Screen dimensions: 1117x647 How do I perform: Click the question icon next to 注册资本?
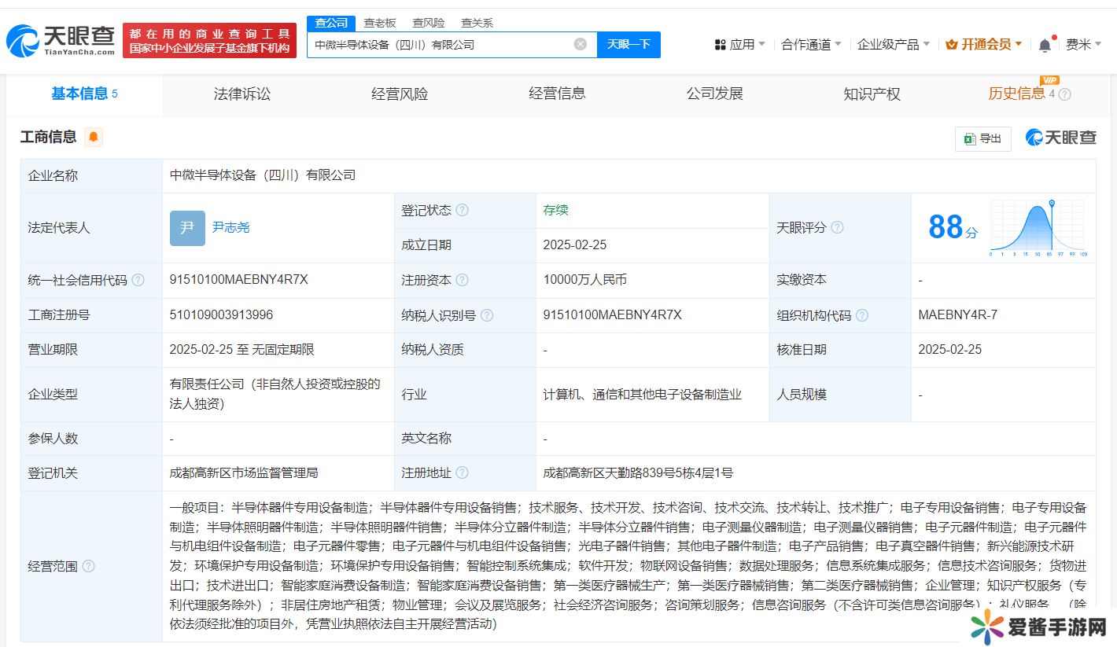pos(463,280)
